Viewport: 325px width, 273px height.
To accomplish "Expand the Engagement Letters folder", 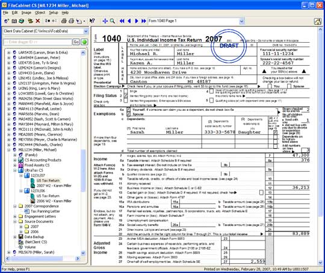I will point(15,216).
